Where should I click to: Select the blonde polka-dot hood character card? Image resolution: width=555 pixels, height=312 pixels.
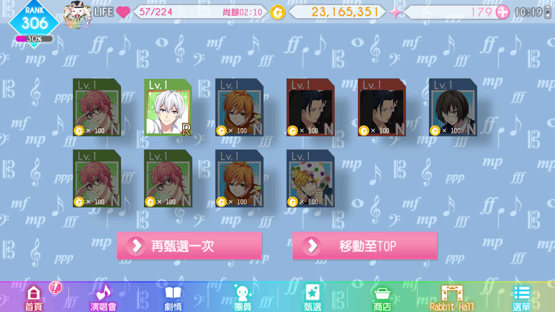point(310,178)
